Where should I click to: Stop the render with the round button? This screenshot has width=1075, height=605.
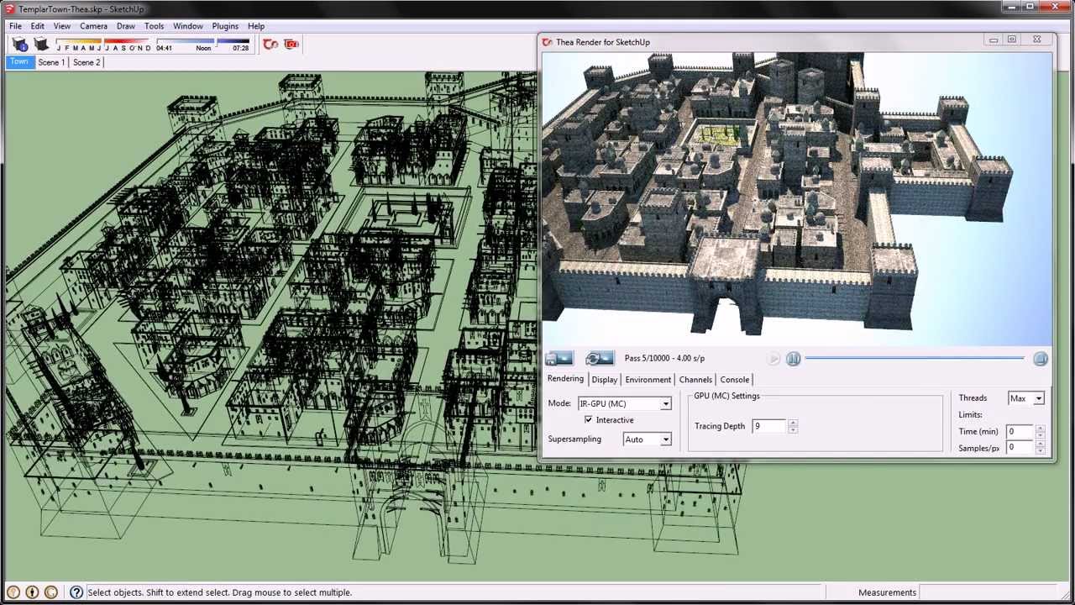coord(1041,359)
